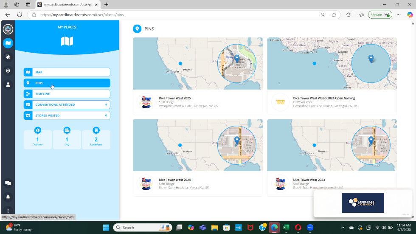Expand the three-dot menu in sidebar bottom

pos(8,211)
